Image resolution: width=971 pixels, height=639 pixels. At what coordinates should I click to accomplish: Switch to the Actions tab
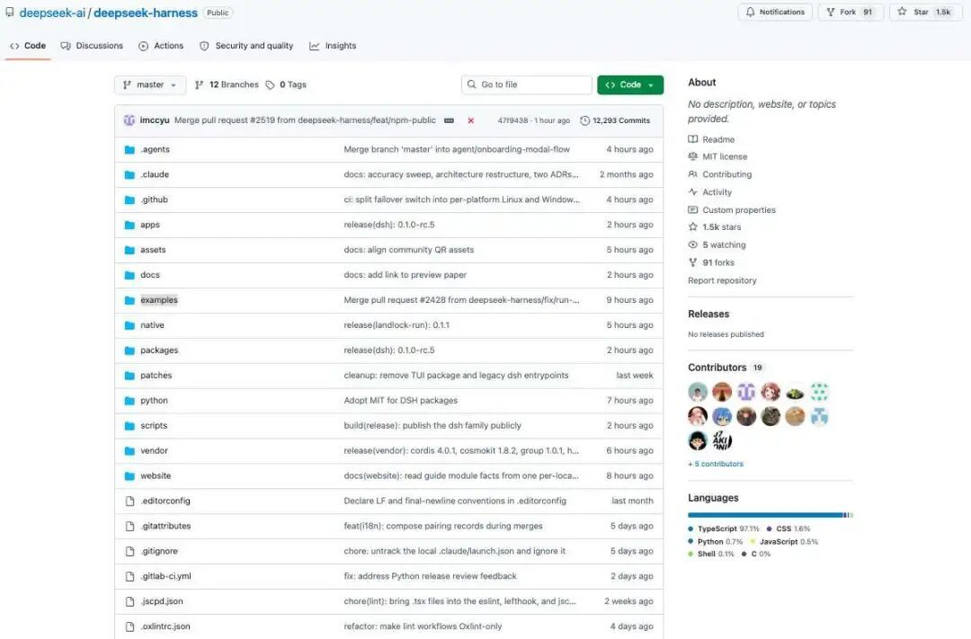coord(161,46)
